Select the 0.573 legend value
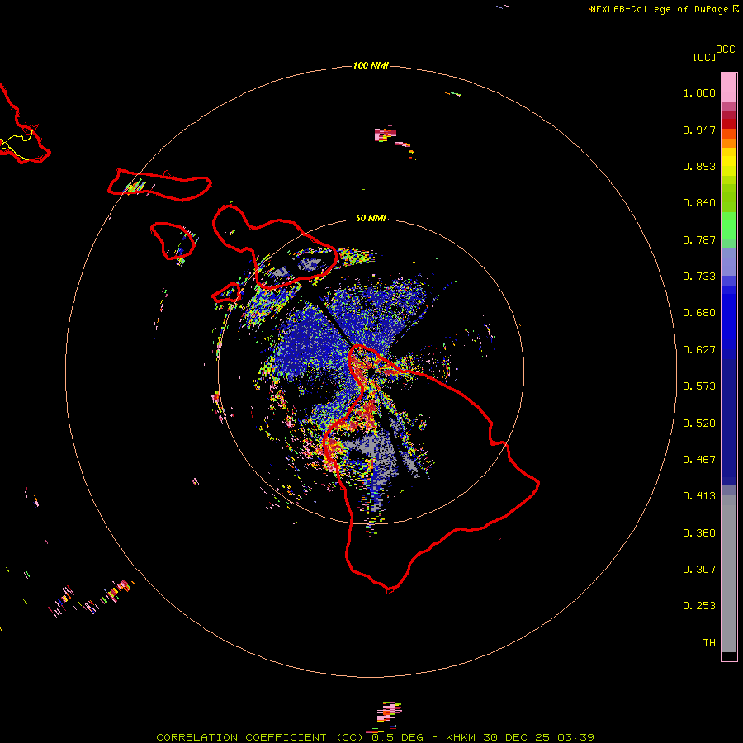The image size is (743, 743). click(699, 386)
